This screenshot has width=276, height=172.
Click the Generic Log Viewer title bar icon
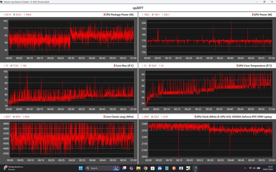pos(1,2)
